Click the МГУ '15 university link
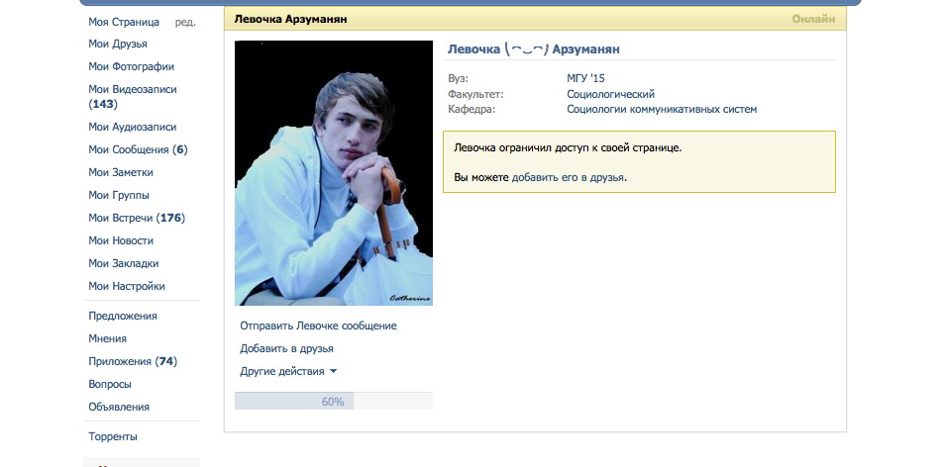 [x=585, y=78]
